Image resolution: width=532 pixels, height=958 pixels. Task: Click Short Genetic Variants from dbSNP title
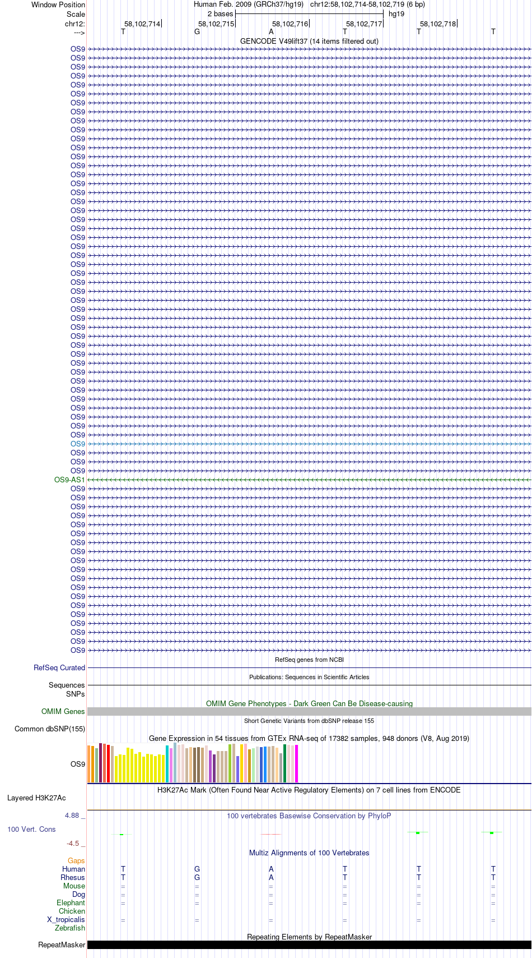tap(309, 721)
